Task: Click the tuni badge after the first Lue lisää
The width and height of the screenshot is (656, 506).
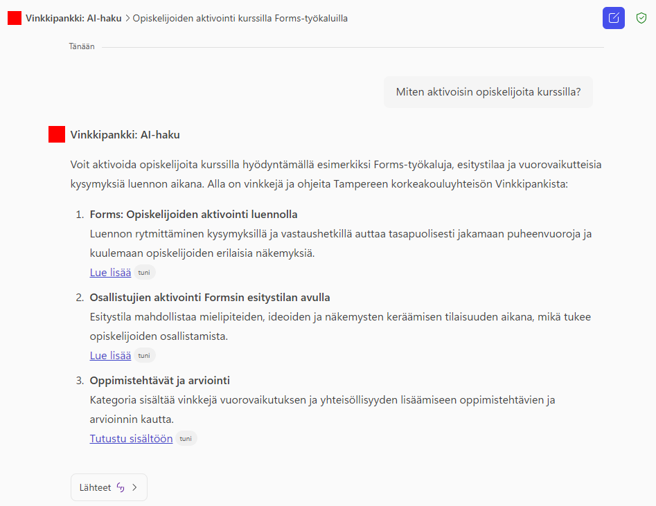Action: point(144,273)
